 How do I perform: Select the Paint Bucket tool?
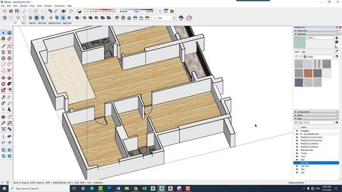coord(3,39)
